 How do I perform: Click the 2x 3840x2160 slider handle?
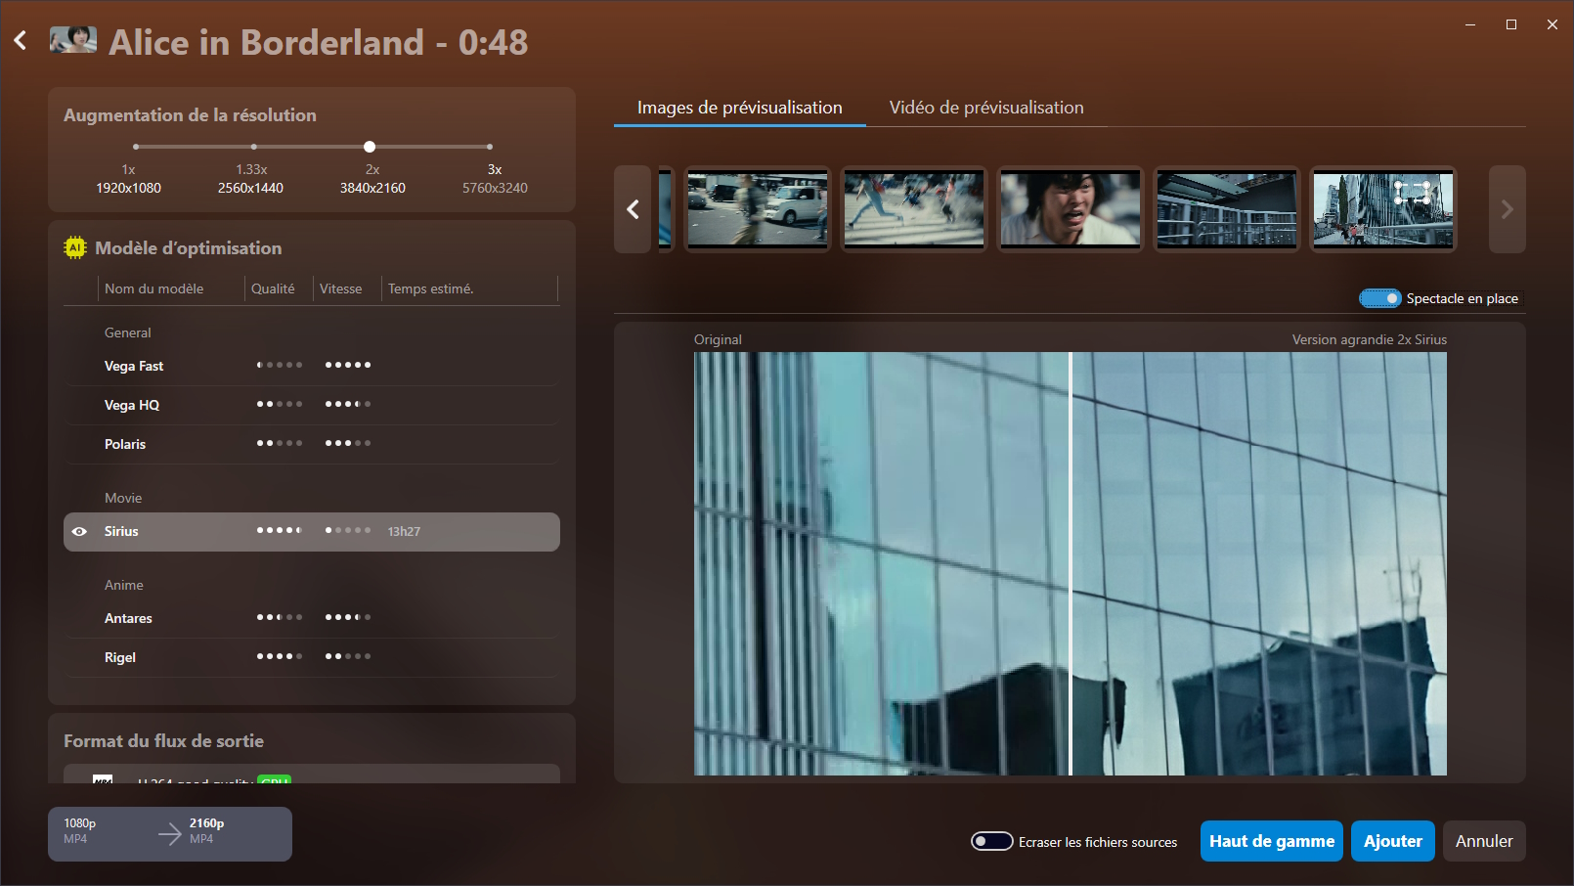(x=370, y=147)
